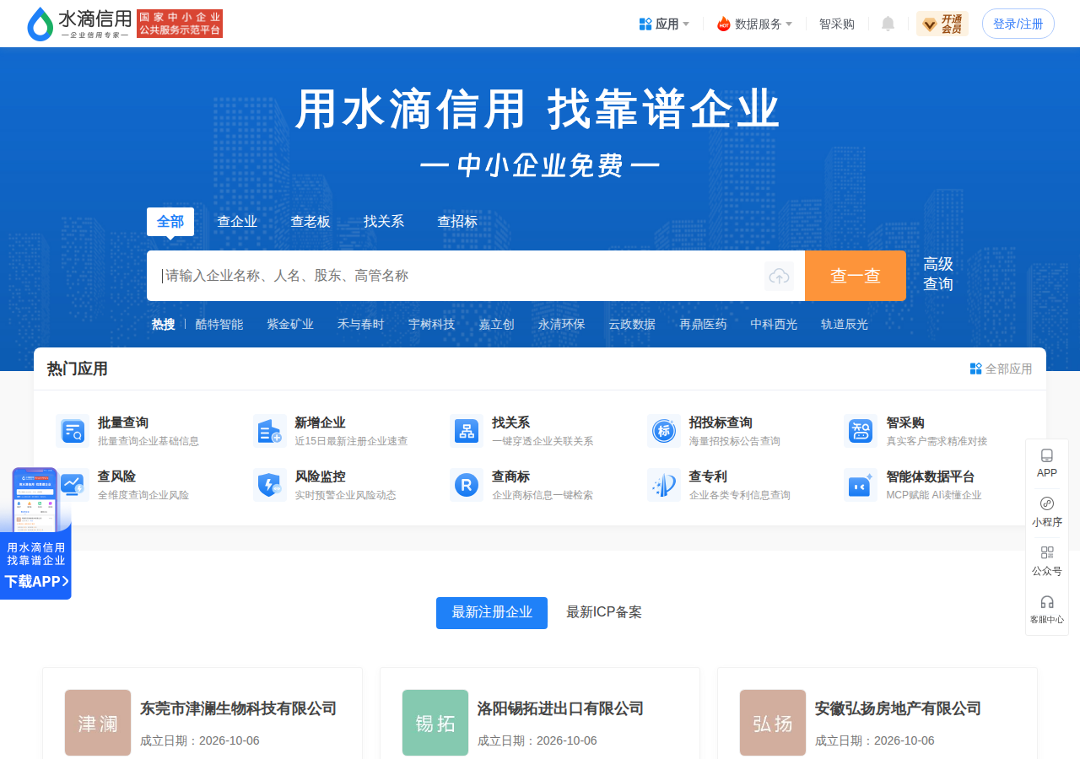Select the 查老板 search tab
1080x759 pixels.
[x=310, y=222]
